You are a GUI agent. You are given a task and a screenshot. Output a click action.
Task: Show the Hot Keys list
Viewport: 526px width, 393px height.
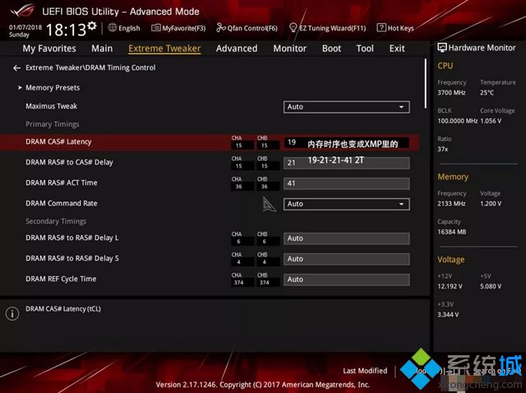click(395, 28)
